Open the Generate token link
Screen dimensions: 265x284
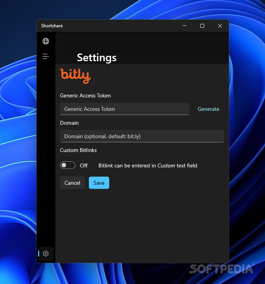pos(208,109)
